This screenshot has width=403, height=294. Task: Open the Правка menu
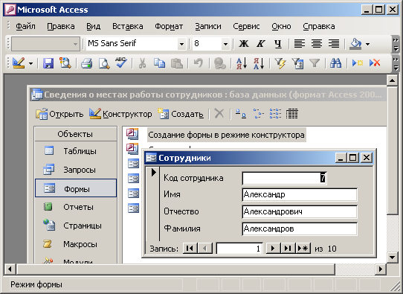click(61, 26)
